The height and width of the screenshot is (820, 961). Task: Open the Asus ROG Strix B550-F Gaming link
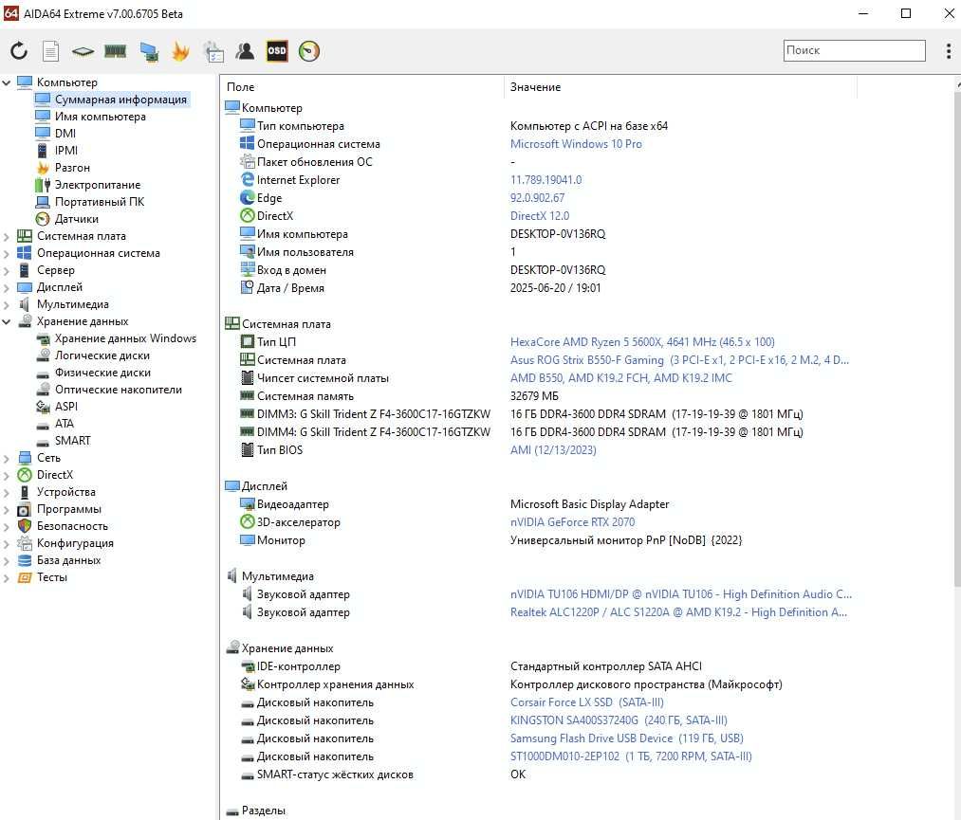click(679, 360)
